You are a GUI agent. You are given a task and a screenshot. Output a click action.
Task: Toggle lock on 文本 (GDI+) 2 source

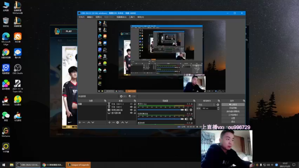coord(135,104)
